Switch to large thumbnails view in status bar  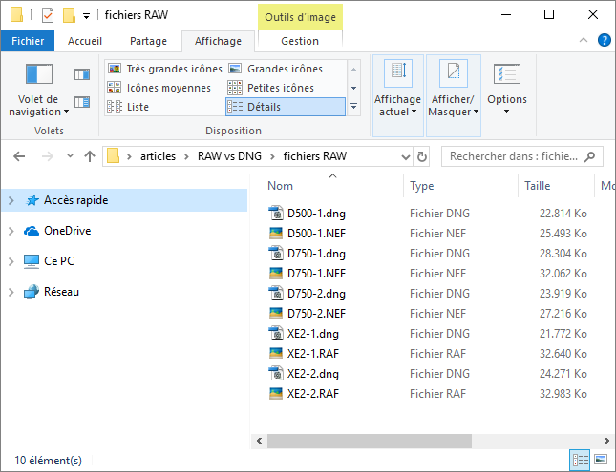(601, 460)
